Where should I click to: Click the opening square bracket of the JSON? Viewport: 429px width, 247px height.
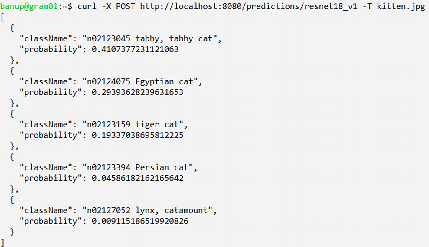pyautogui.click(x=2, y=17)
